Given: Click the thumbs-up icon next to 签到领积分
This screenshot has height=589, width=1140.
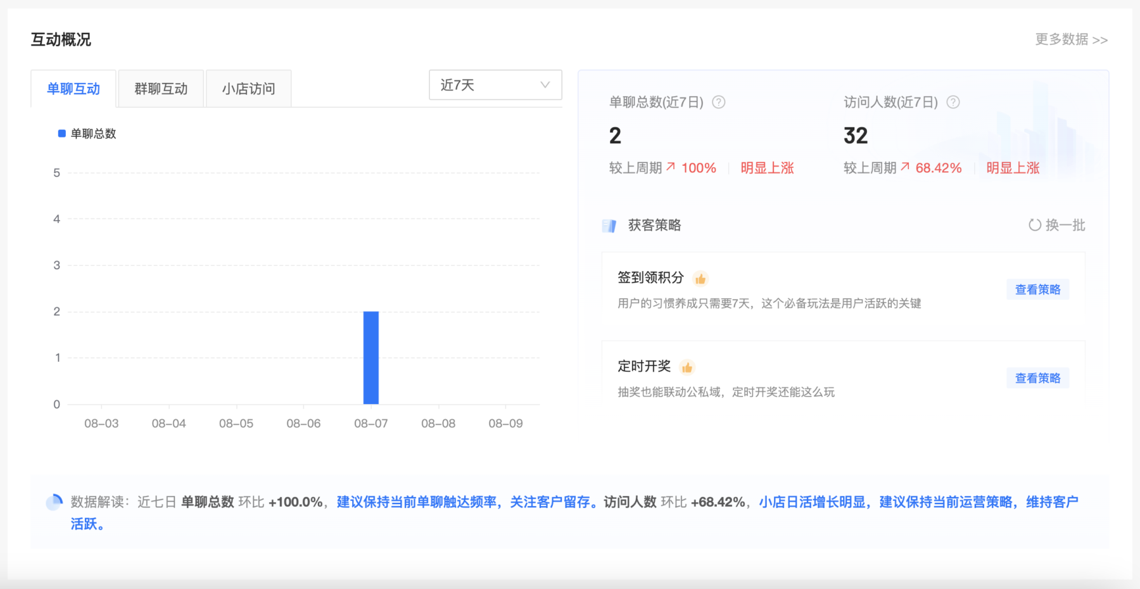Looking at the screenshot, I should (700, 279).
